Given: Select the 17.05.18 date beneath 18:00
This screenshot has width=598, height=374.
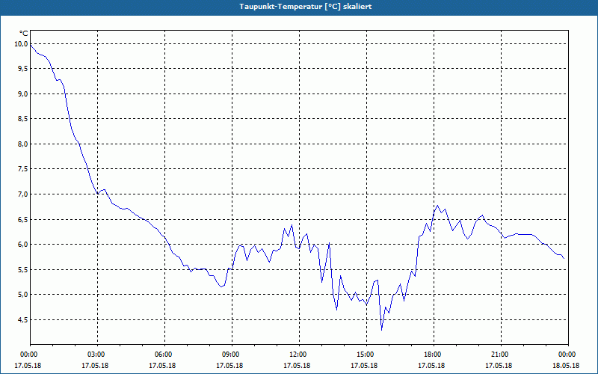Looking at the screenshot, I should click(431, 366).
